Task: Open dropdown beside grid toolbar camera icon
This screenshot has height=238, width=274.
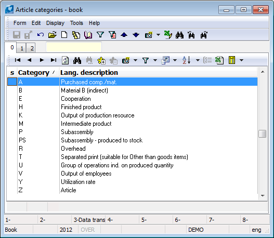Action: tap(135, 60)
